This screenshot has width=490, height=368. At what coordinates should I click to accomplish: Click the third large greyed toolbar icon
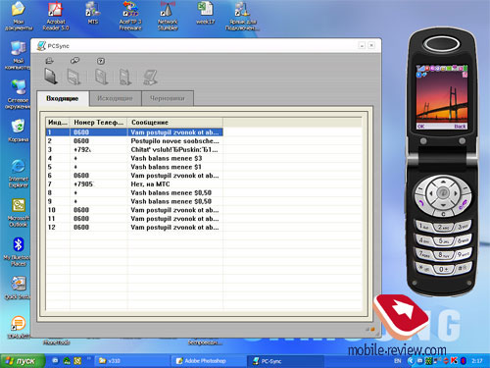pyautogui.click(x=102, y=77)
